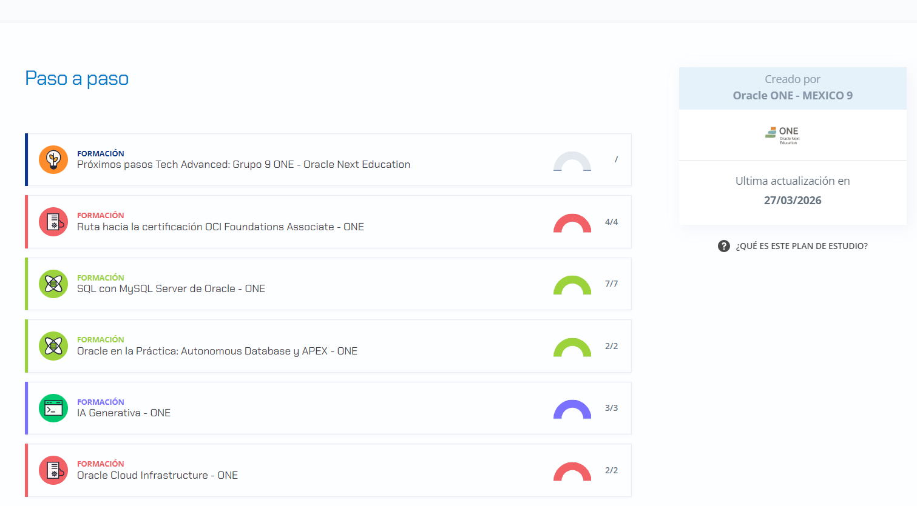
Task: Click the purple progress gauge for IA Generativa
Action: [x=572, y=410]
